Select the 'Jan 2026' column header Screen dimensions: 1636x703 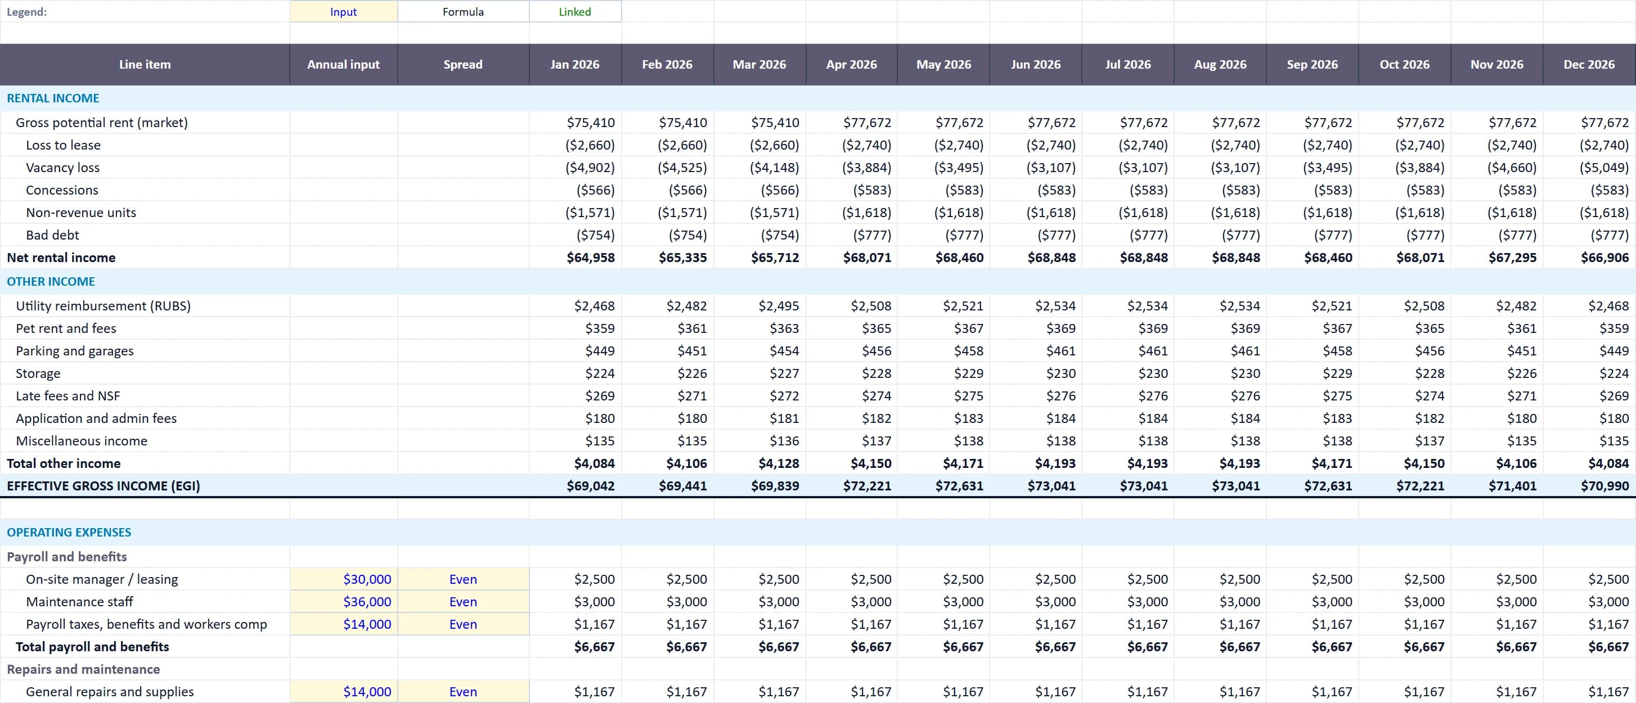(x=575, y=64)
